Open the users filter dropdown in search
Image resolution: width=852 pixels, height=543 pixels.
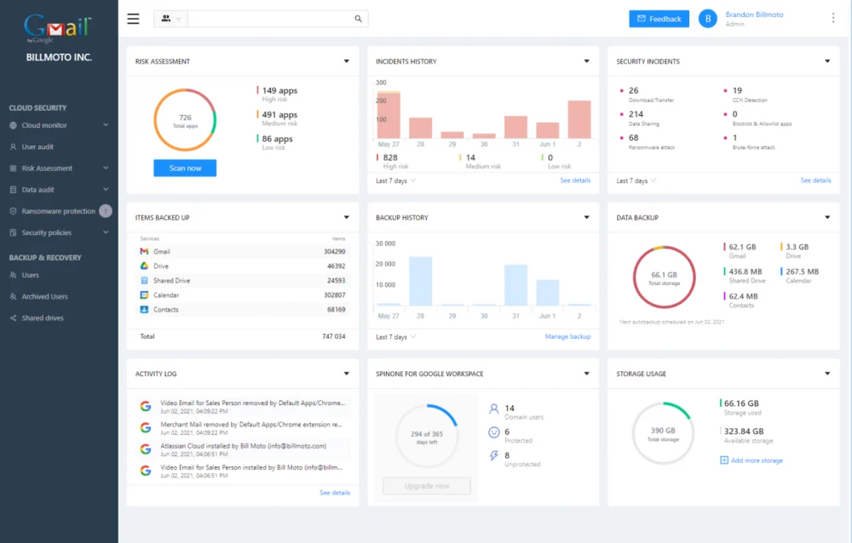(x=170, y=19)
